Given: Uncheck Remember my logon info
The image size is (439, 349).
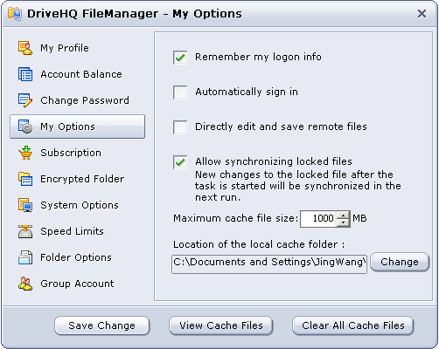Looking at the screenshot, I should [x=180, y=58].
